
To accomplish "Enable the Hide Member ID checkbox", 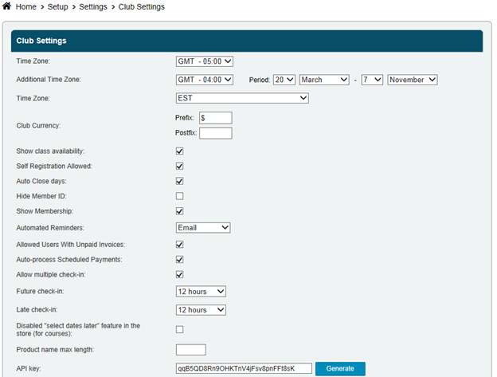I will point(179,196).
